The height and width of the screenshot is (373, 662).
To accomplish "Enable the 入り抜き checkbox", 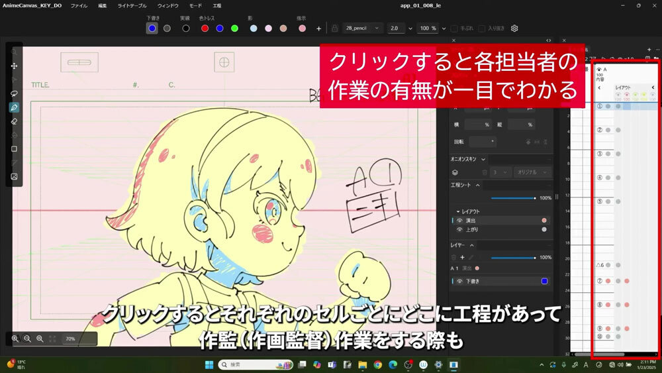I will coord(482,28).
